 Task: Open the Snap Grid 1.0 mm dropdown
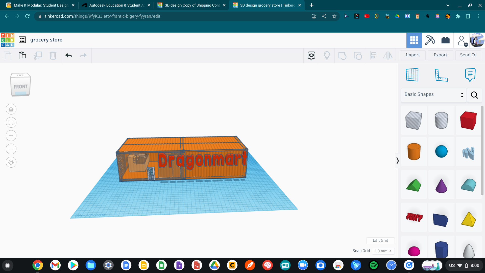[x=383, y=251]
